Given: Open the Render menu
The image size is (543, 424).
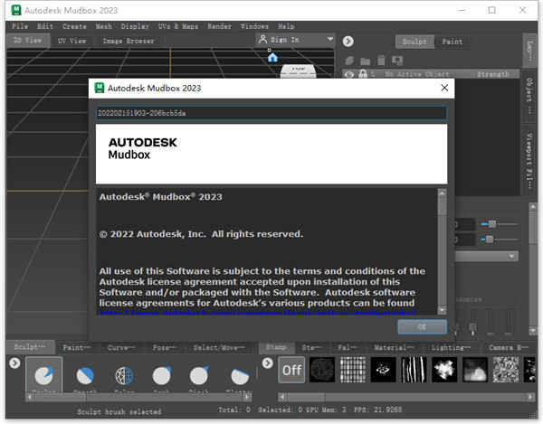Looking at the screenshot, I should click(x=219, y=26).
